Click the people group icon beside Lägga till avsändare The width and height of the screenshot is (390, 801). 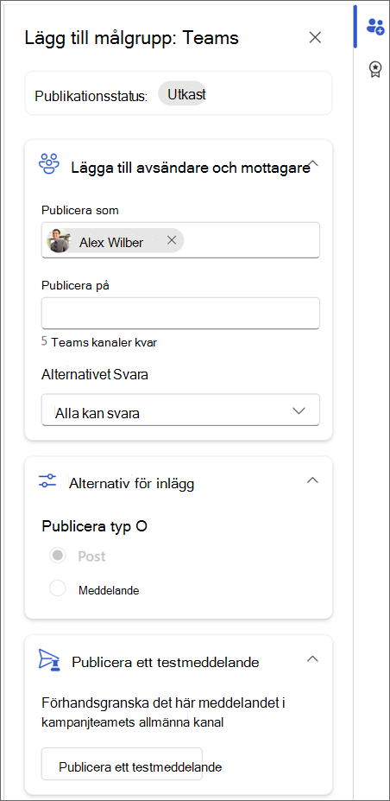[49, 164]
